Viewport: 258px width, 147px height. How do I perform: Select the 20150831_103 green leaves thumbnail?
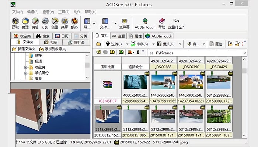tap(219, 116)
